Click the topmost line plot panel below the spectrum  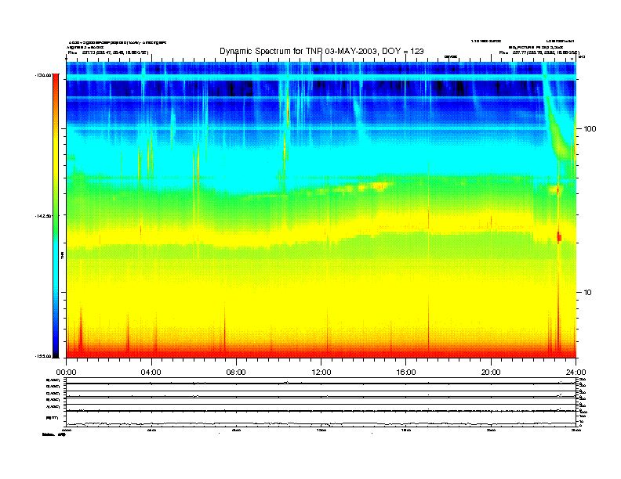tap(321, 381)
